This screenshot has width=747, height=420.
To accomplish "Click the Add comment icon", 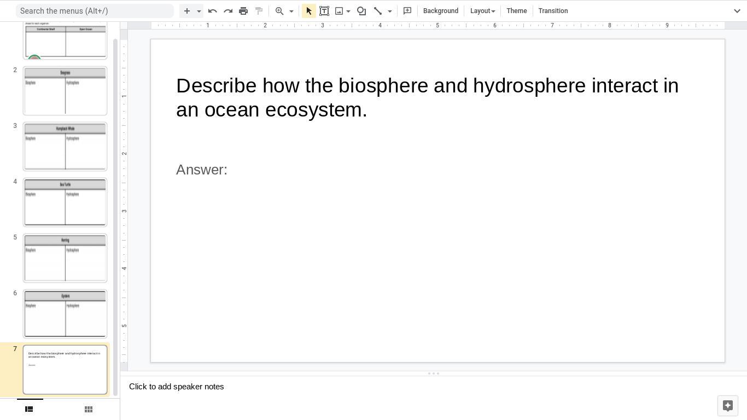I will [x=407, y=11].
